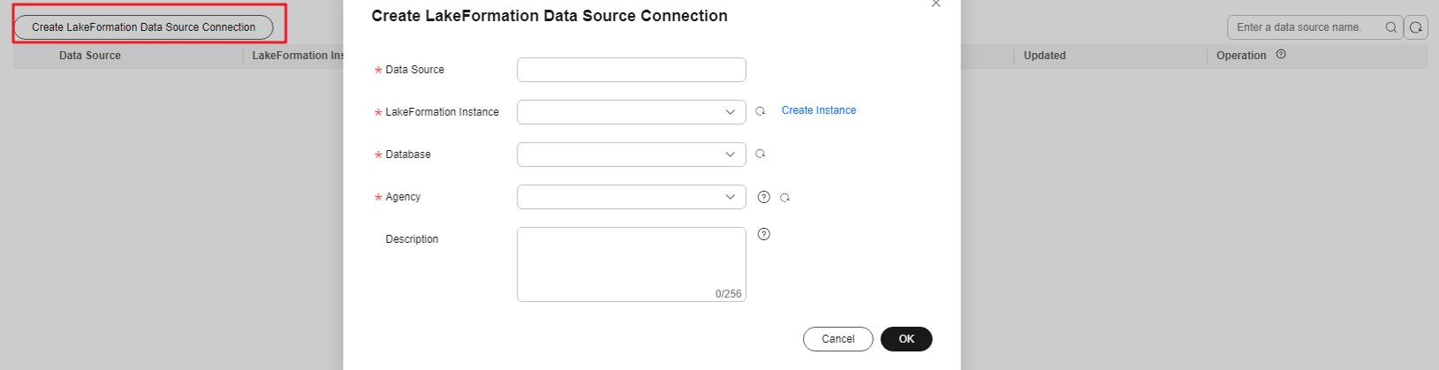Close the Create Connection dialog
Image resolution: width=1439 pixels, height=370 pixels.
click(936, 4)
